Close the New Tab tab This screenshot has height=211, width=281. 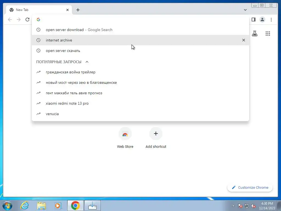click(x=68, y=10)
